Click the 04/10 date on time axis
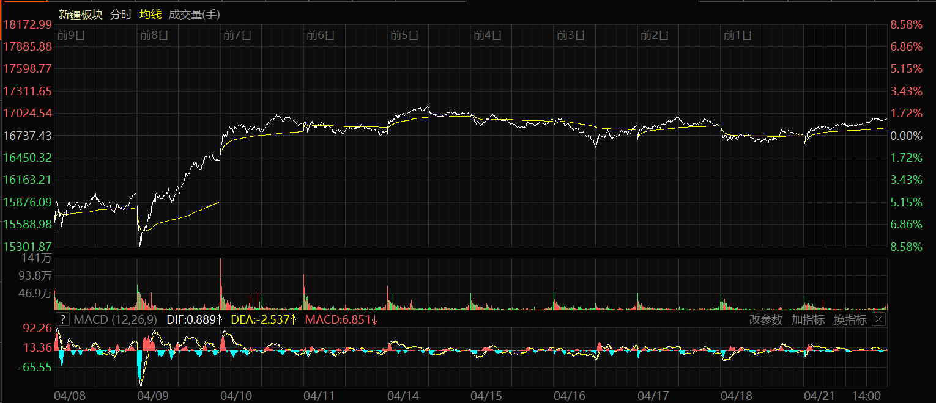The width and height of the screenshot is (936, 403). pyautogui.click(x=236, y=396)
